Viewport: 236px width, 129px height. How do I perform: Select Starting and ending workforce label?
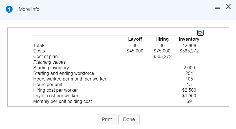coord(64,73)
